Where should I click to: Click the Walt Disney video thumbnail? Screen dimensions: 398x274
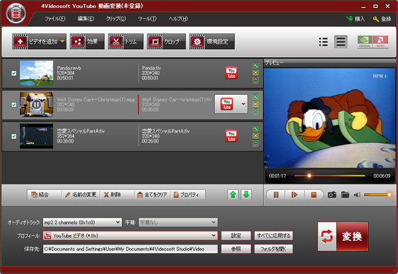[x=36, y=104]
